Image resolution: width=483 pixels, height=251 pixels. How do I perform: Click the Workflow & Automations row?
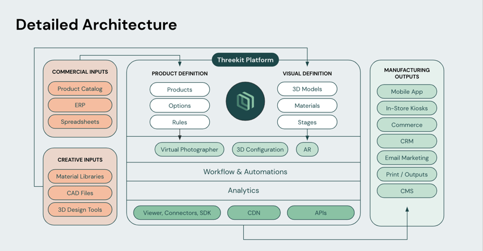point(245,171)
